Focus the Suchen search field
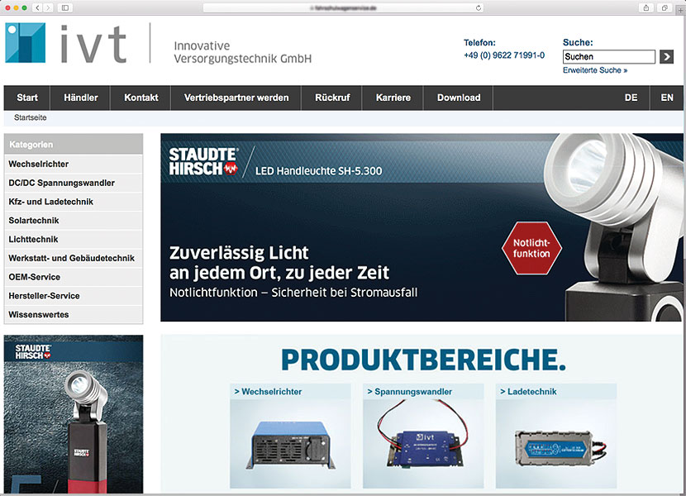Image resolution: width=686 pixels, height=496 pixels. click(x=608, y=56)
